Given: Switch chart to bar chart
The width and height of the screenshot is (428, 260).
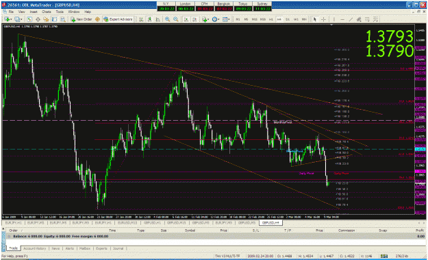Looking at the screenshot, I should click(141, 19).
